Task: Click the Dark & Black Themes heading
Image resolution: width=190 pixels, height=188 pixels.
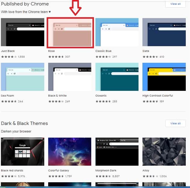Action: pos(24,123)
